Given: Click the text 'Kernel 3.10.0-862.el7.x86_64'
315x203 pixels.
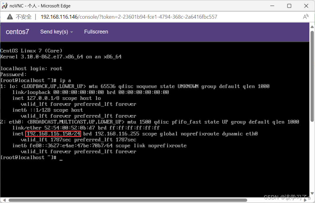Looking at the screenshot, I should [41, 57].
